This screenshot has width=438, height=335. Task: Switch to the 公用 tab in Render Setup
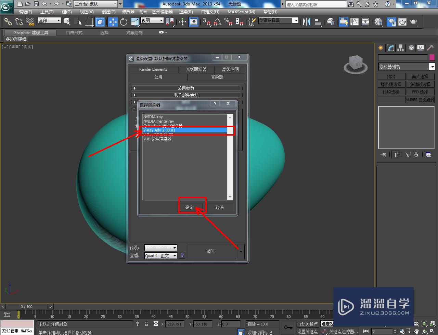(x=158, y=77)
